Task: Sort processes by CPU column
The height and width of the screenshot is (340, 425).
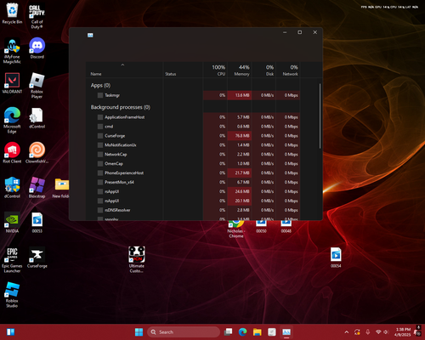Action: coord(215,70)
